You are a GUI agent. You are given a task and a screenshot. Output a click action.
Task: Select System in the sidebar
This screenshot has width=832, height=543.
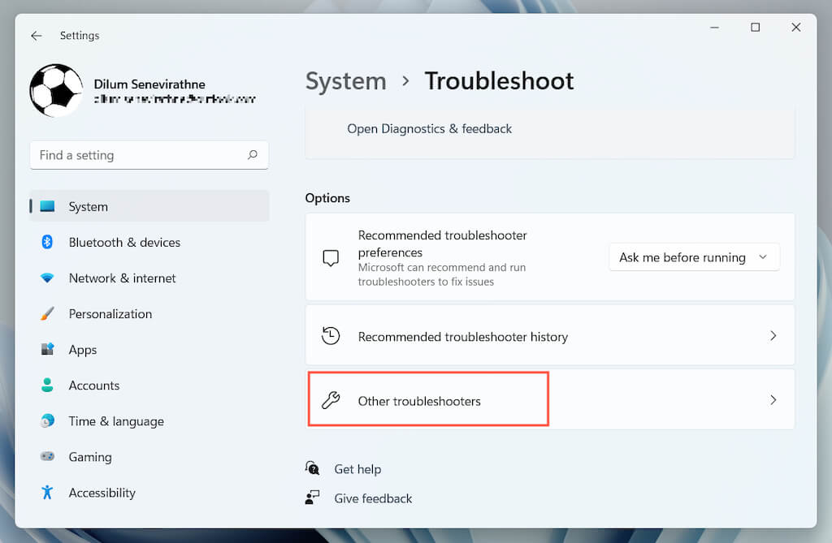click(87, 206)
